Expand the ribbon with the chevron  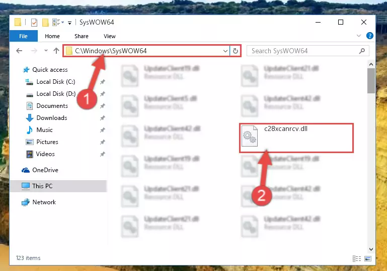pyautogui.click(x=359, y=36)
